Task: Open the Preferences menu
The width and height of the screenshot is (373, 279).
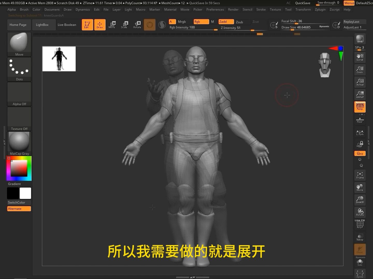Action: pos(215,10)
